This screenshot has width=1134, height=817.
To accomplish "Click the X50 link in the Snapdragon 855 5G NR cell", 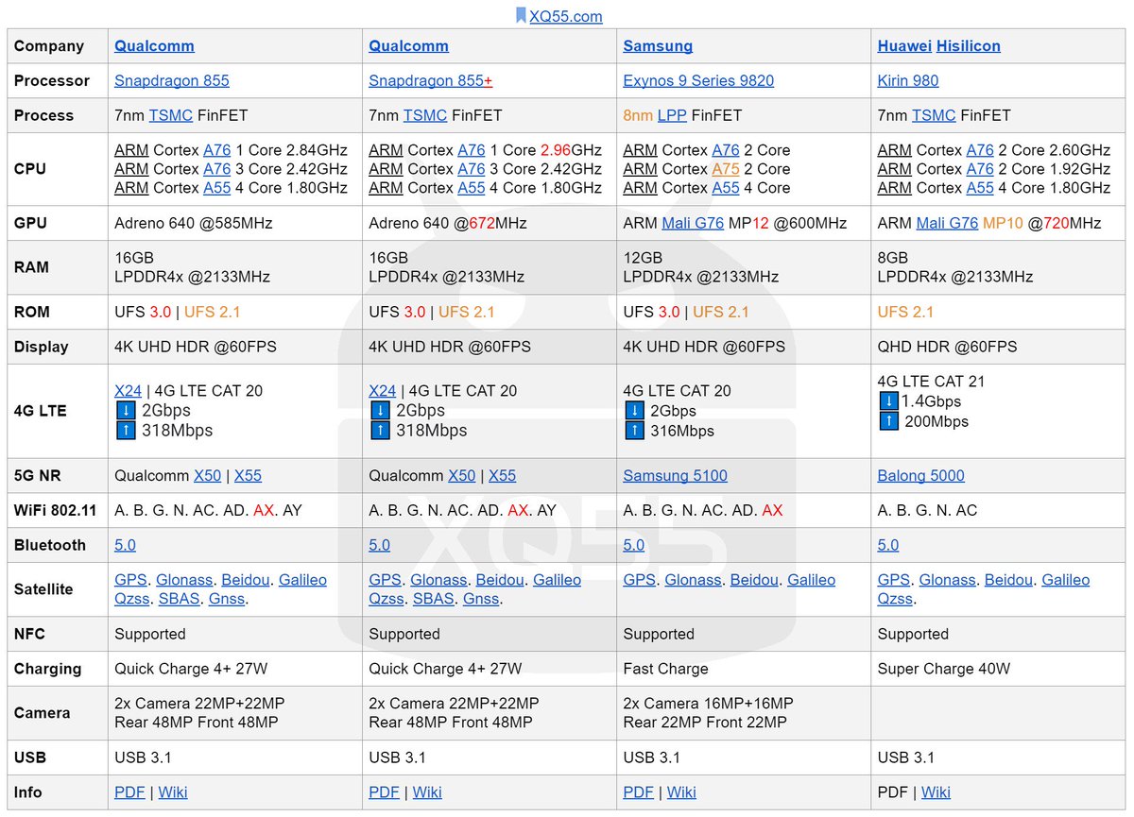I will (207, 476).
